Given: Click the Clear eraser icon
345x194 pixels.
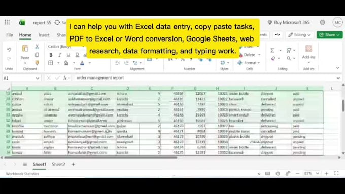Looking at the screenshot, I should click(273, 58).
